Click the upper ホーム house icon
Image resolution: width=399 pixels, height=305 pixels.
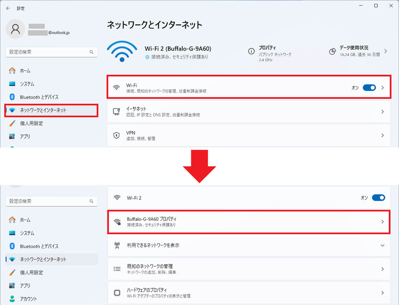pos(12,71)
